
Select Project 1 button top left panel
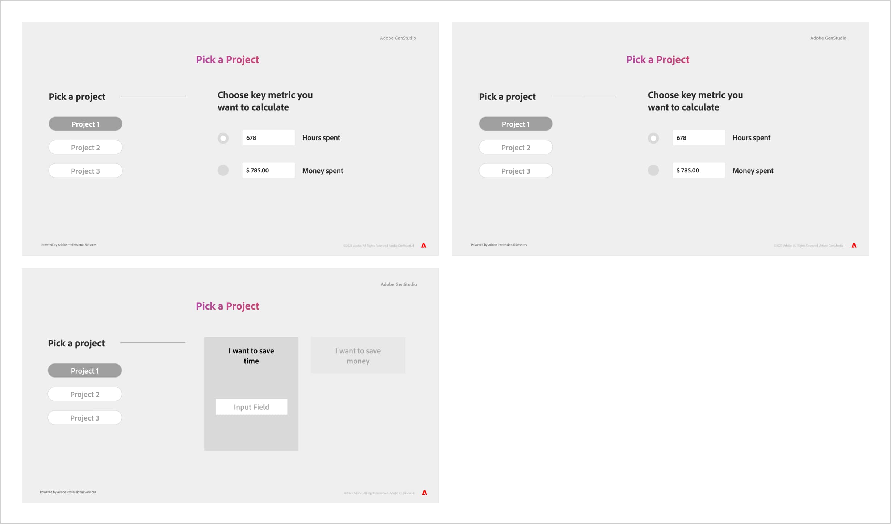coord(85,124)
